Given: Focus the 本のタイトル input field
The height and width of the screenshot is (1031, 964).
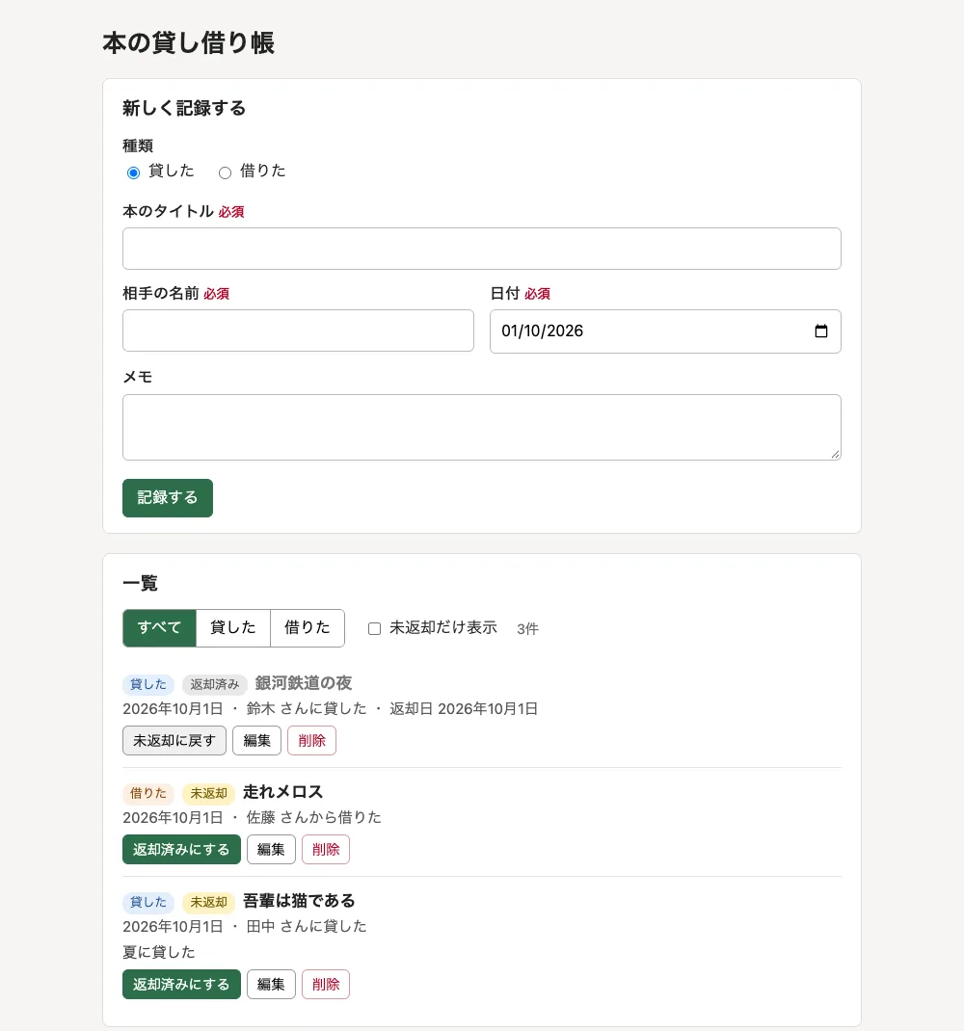Looking at the screenshot, I should point(482,249).
